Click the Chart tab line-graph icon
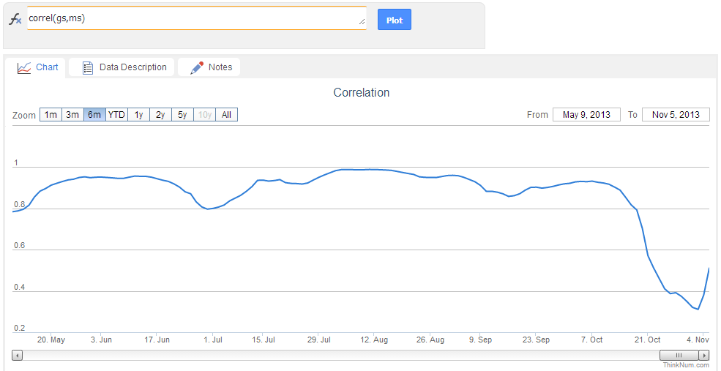This screenshot has height=371, width=721. [x=24, y=67]
